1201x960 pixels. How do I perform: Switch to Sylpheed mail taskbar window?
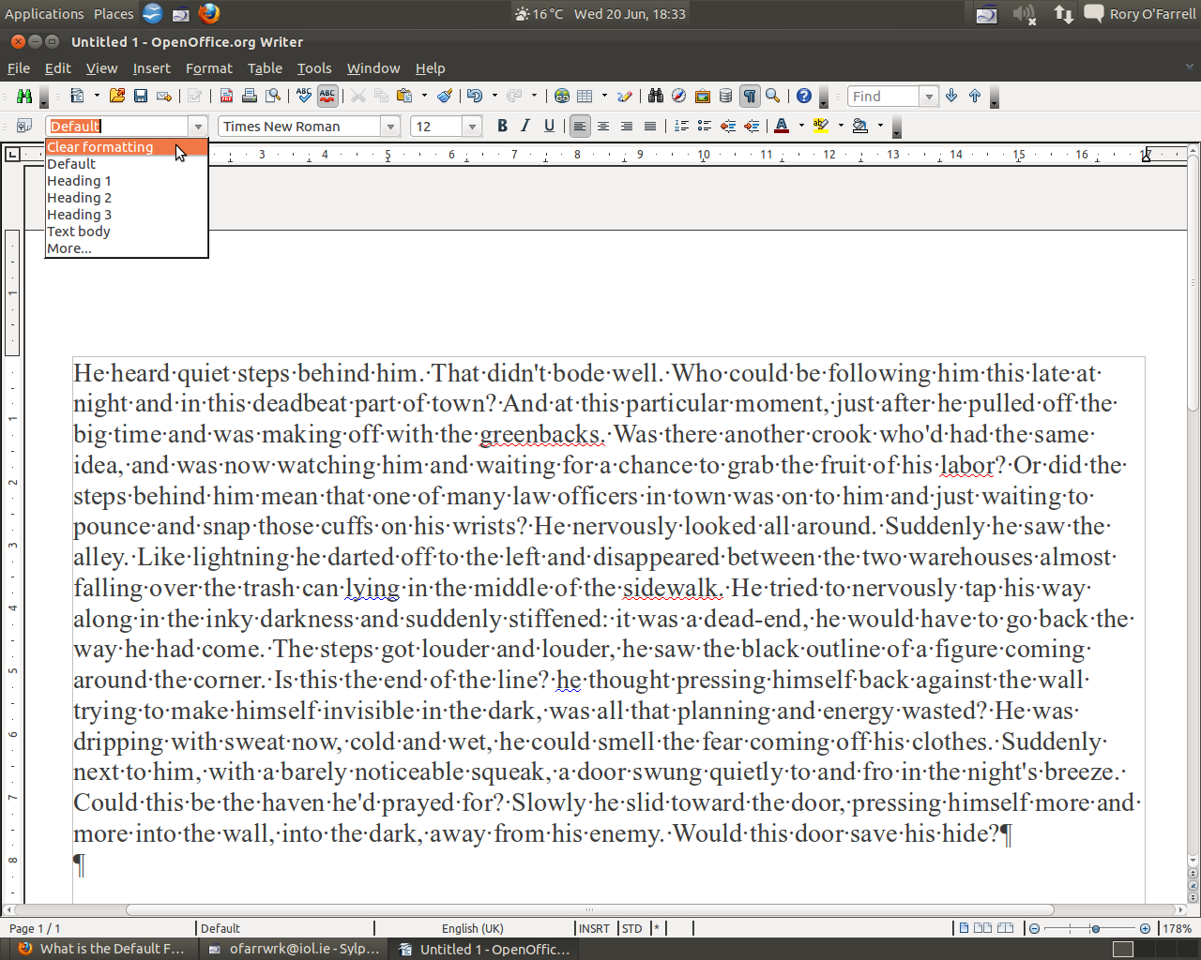(294, 949)
